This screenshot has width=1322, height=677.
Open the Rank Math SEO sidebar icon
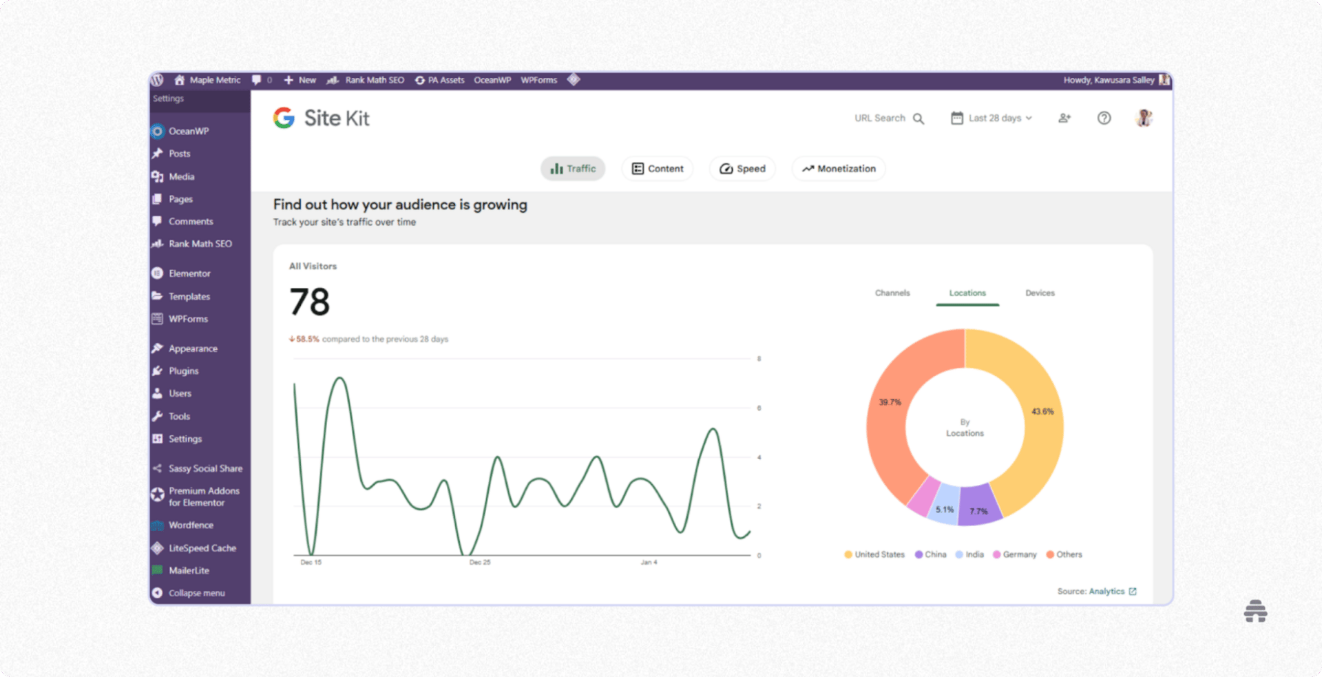click(158, 244)
